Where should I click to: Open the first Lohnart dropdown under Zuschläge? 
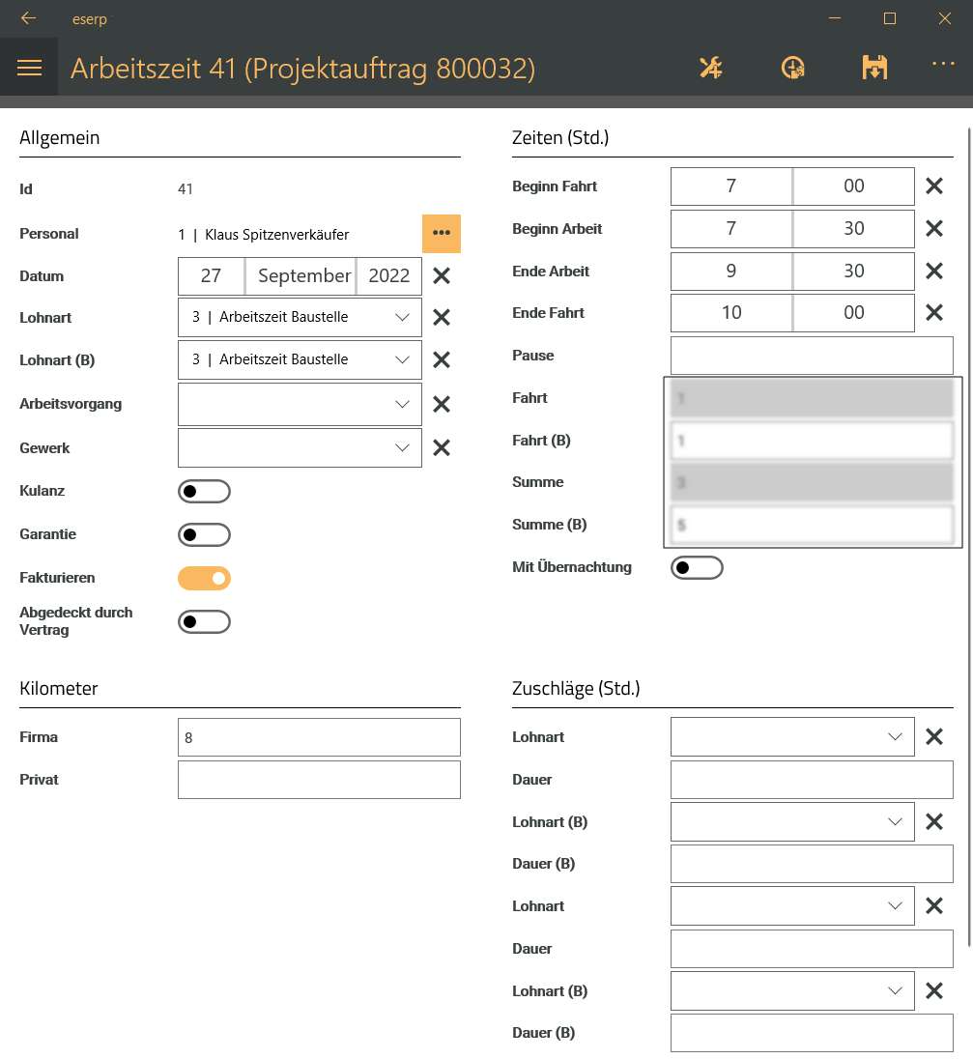pos(792,737)
